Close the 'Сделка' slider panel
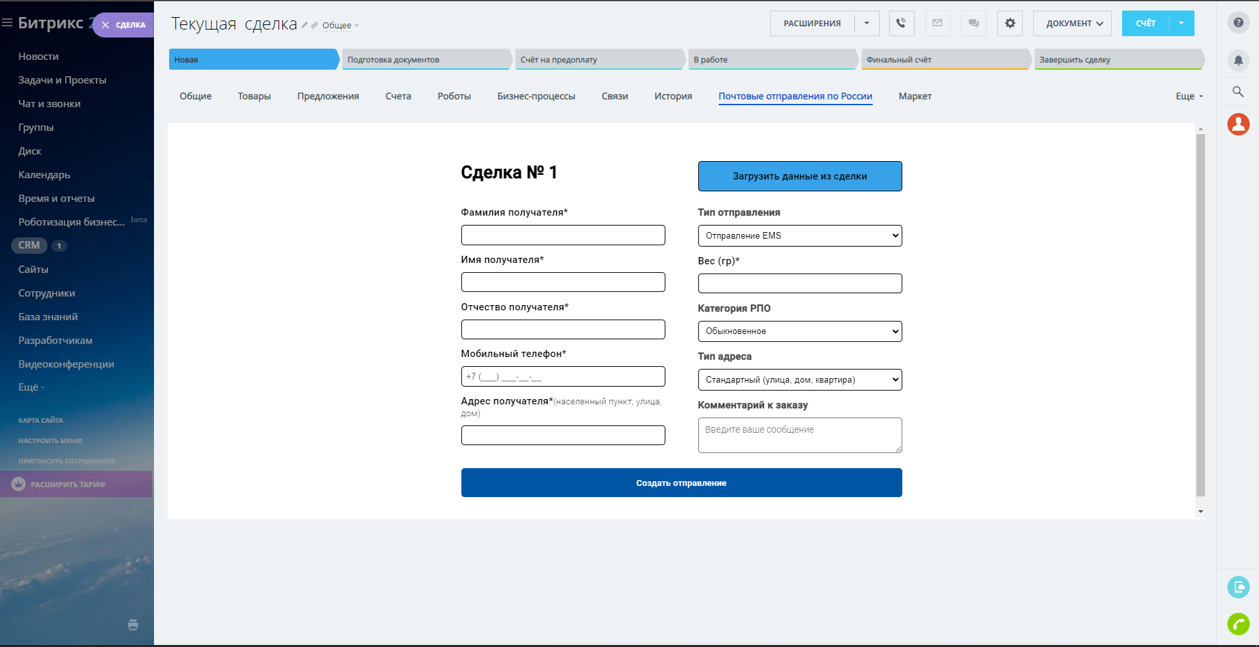Screen dimensions: 1259x647 point(105,25)
